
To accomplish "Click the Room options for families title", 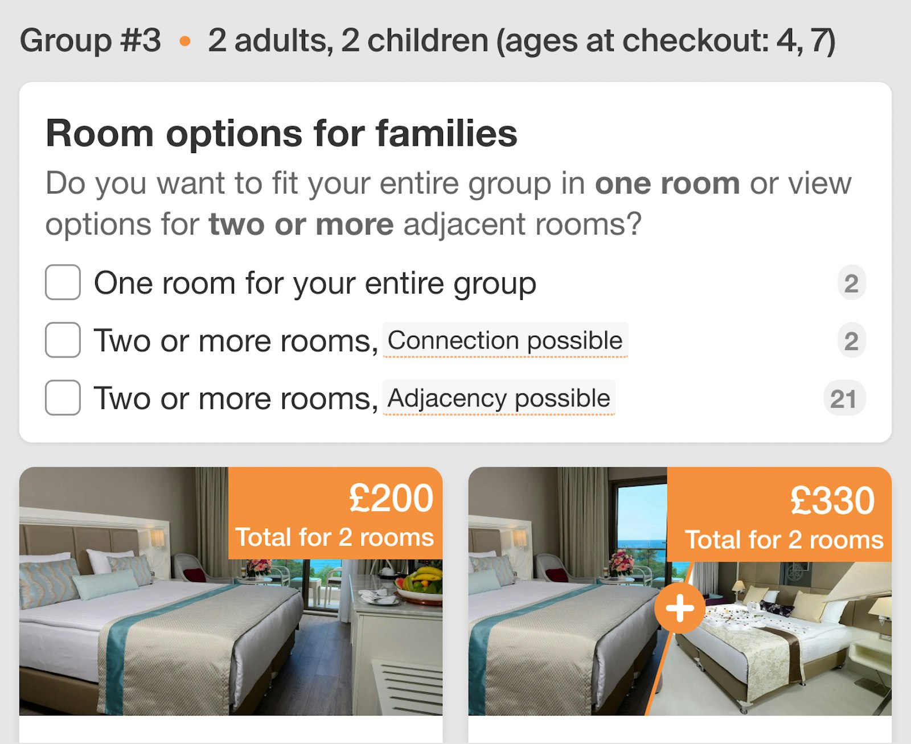I will 281,134.
